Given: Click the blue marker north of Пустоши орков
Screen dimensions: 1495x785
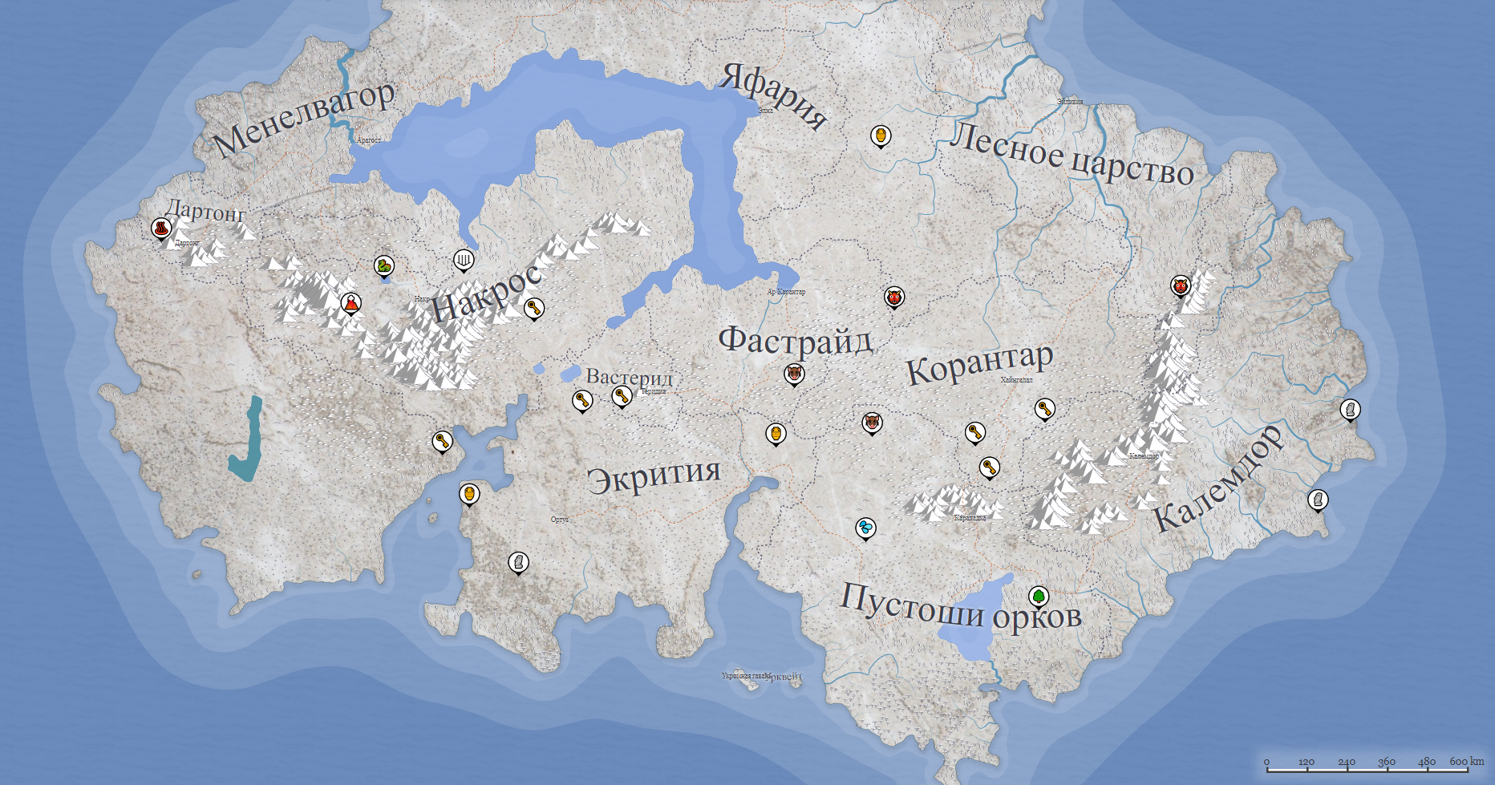Looking at the screenshot, I should (865, 528).
